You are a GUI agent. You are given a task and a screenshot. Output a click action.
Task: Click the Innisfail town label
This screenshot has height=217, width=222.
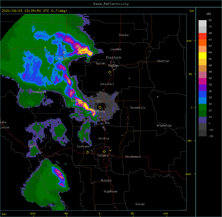click(107, 84)
